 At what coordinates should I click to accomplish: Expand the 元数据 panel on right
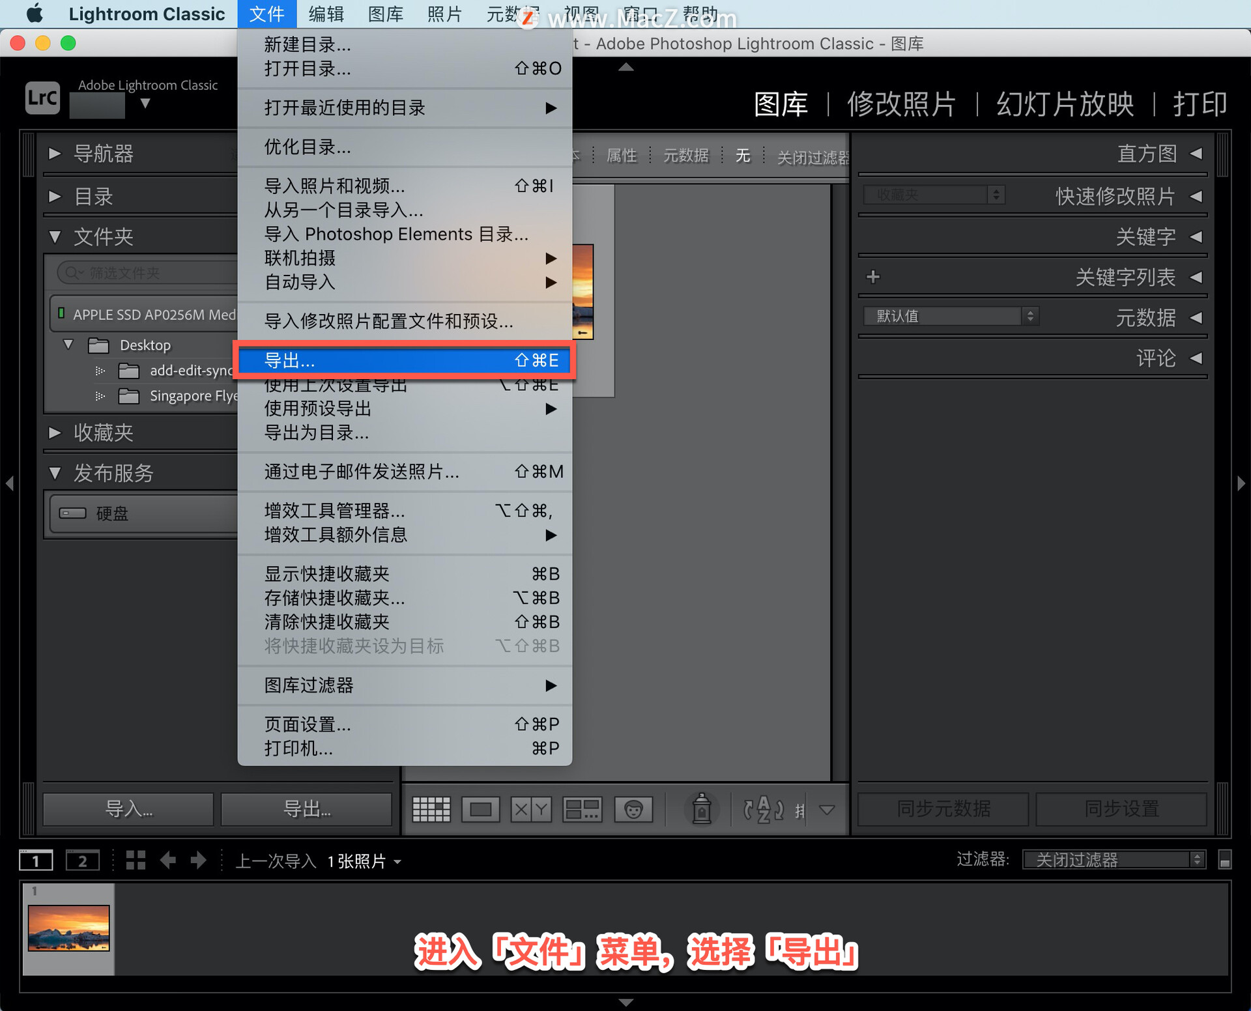tap(1196, 318)
